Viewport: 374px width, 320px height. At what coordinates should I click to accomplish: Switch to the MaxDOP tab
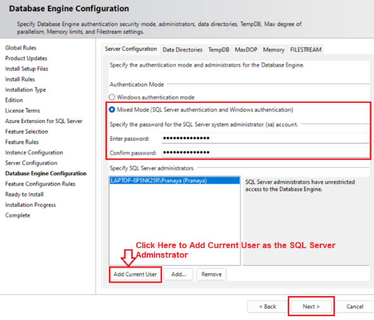pos(246,50)
